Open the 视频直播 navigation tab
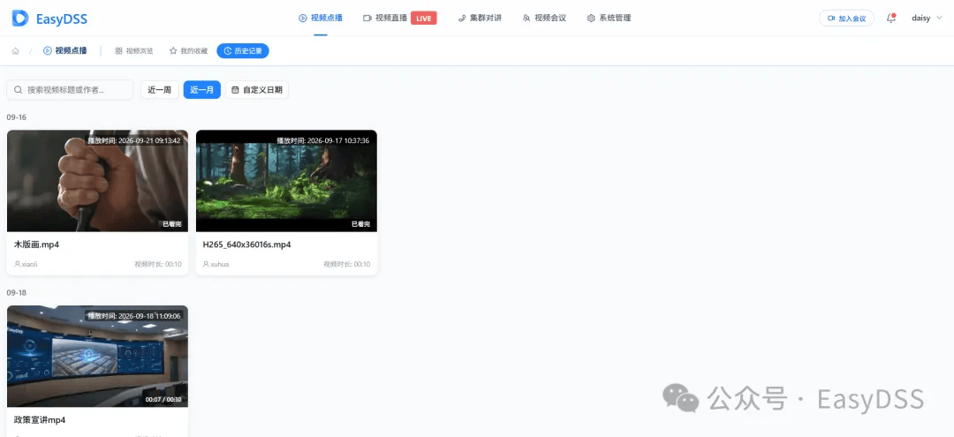This screenshot has width=954, height=437. pyautogui.click(x=385, y=19)
